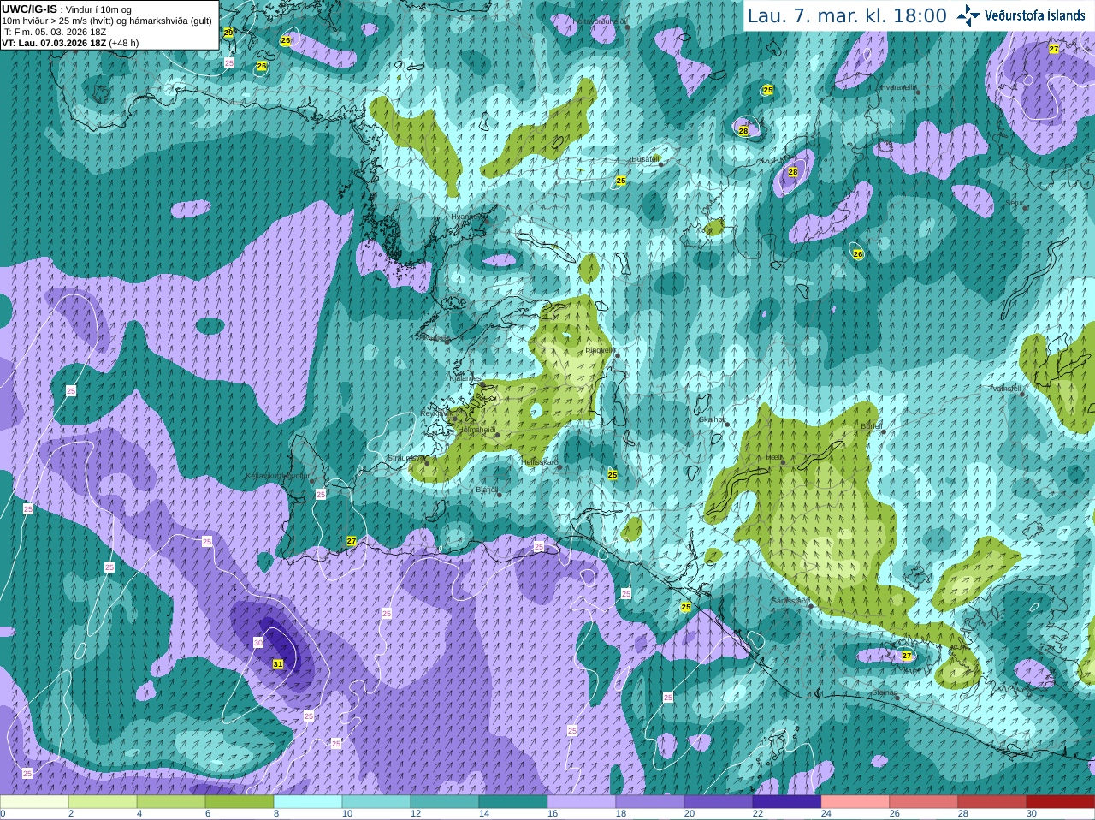Screen dimensions: 1095x820
Task: Click the yellow gust label 25 near Hellisskarð
Action: pyautogui.click(x=613, y=474)
